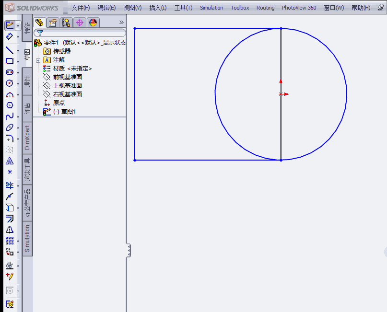
Task: Open the Line tool dropdown arrow
Action: point(18,51)
